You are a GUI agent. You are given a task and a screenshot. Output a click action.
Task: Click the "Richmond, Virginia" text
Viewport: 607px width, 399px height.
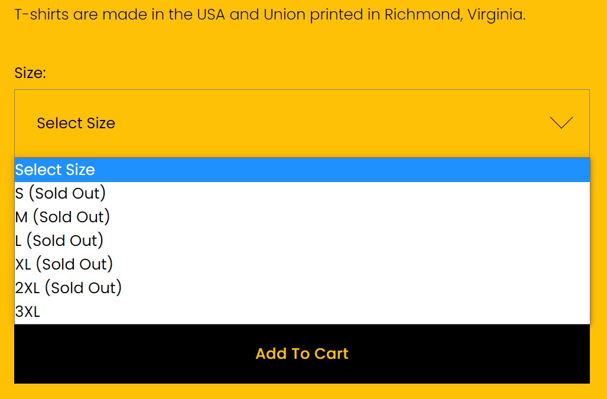[455, 14]
